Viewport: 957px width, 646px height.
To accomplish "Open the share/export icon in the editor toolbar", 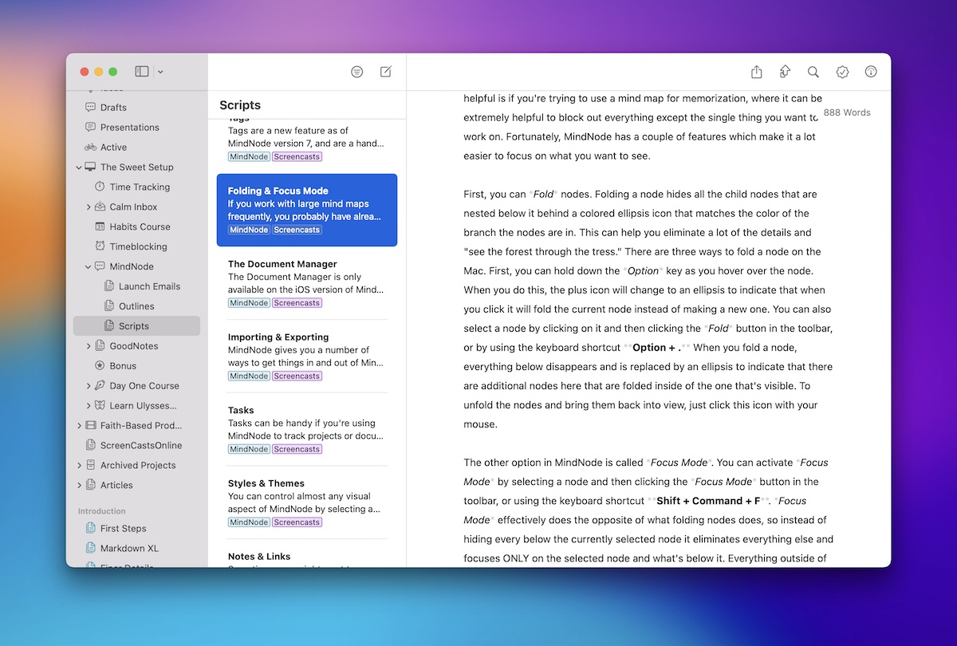I will point(757,72).
